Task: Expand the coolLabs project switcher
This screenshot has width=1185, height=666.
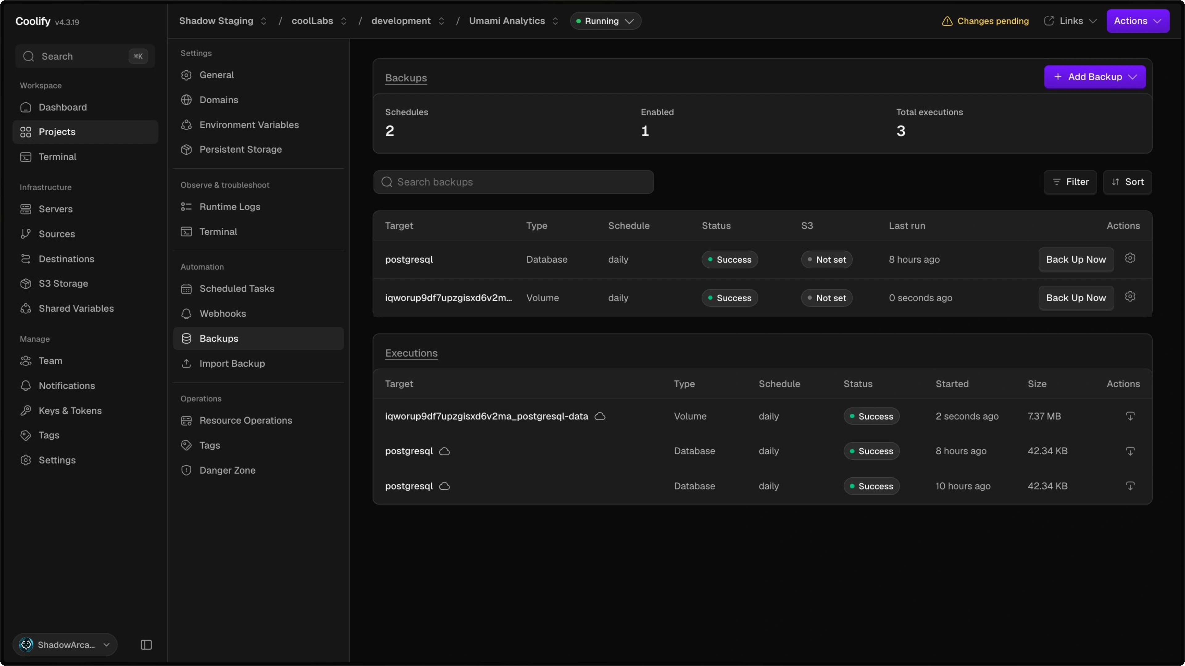Action: click(344, 21)
